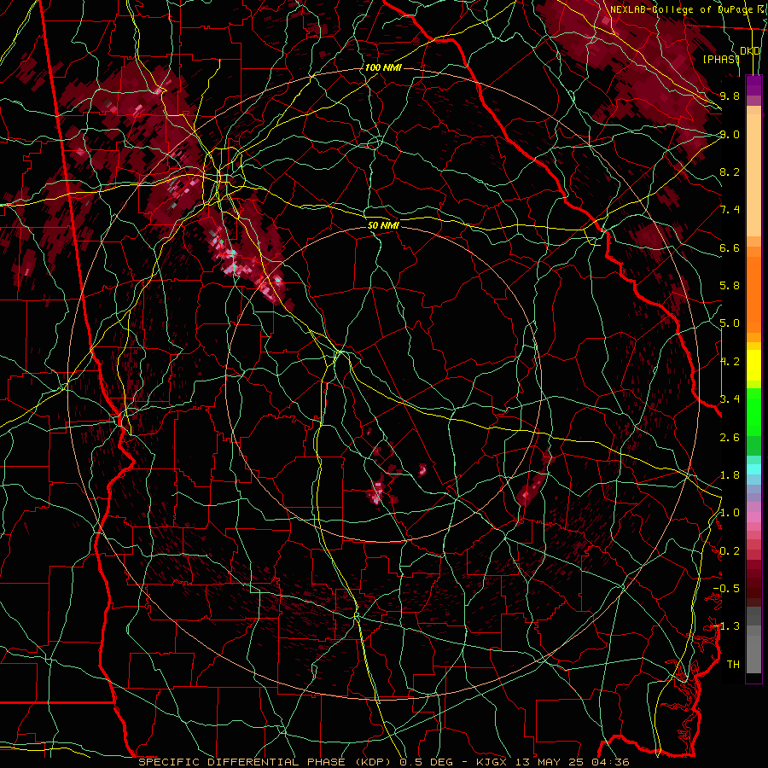Click the "TH" threshold label on the legend
Screen dimensions: 768x768
click(x=733, y=665)
